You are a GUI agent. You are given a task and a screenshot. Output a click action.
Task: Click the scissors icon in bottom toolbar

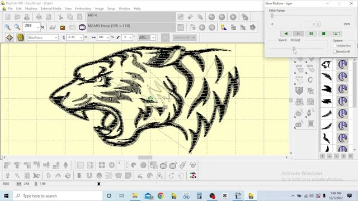(x=140, y=175)
